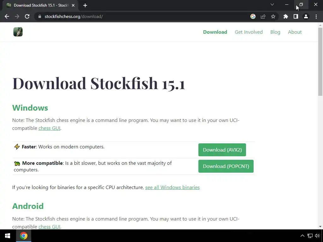
Task: Open the Windows Start menu
Action: (x=8, y=236)
